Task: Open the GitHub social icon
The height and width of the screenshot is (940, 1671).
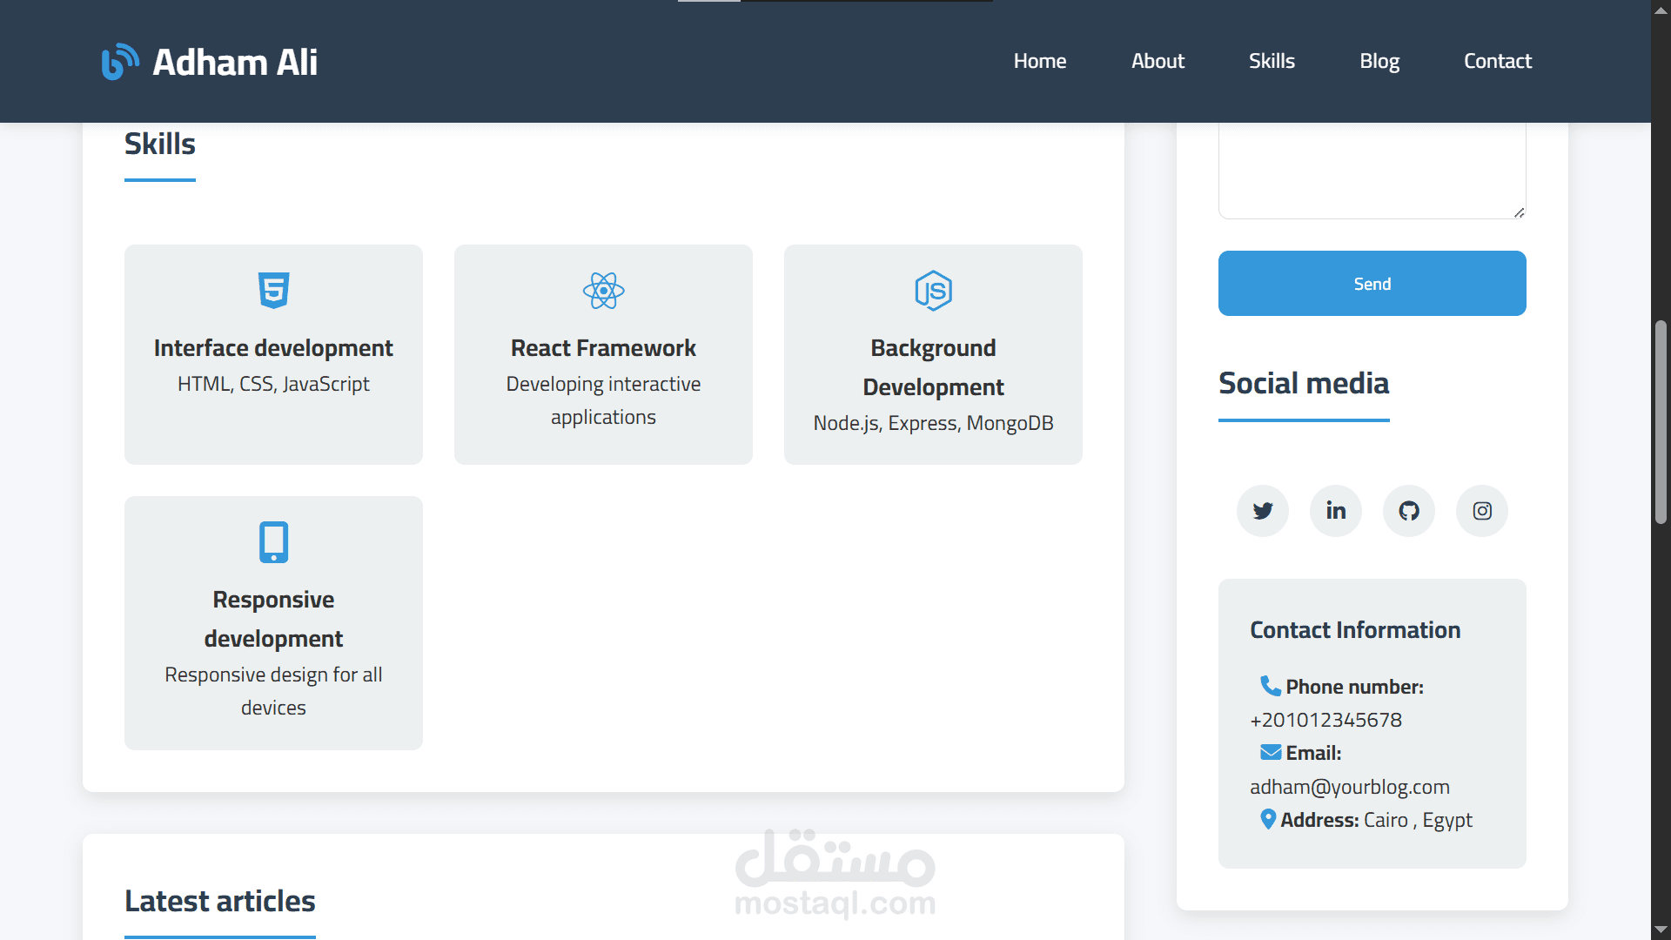Action: 1408,511
